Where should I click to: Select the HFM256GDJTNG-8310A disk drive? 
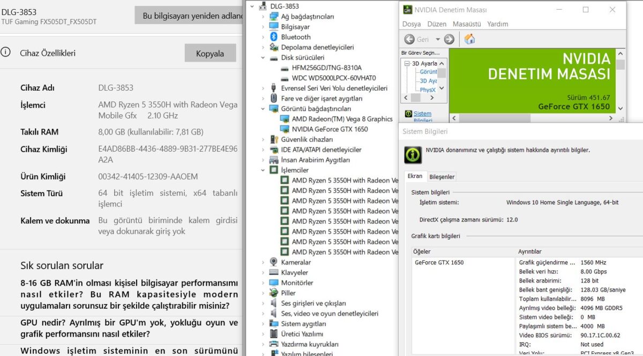326,68
